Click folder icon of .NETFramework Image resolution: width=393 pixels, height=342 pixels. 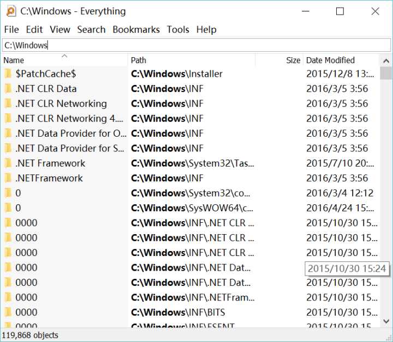8,178
